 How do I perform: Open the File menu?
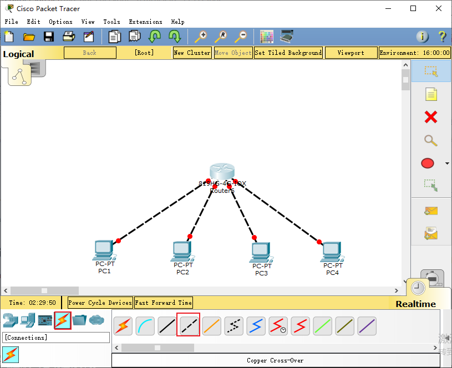click(x=11, y=22)
